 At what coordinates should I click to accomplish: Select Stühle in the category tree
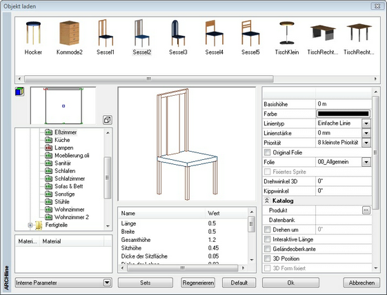61,202
